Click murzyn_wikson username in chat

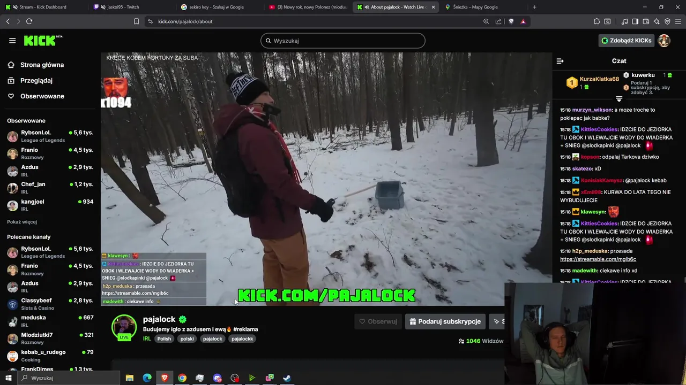[592, 110]
